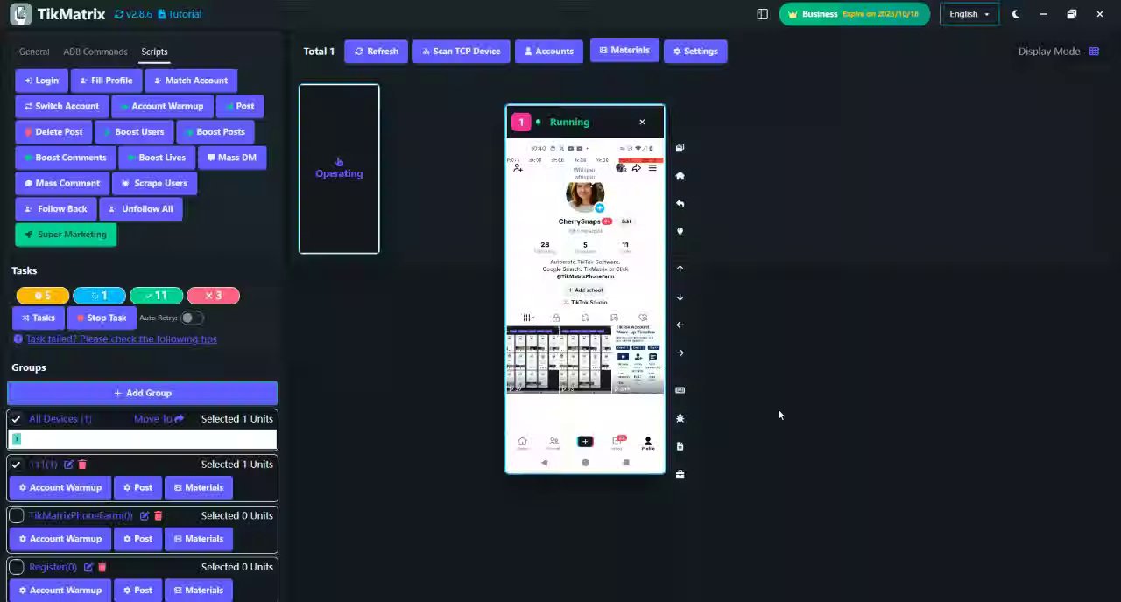Close the Running device panel

point(642,122)
